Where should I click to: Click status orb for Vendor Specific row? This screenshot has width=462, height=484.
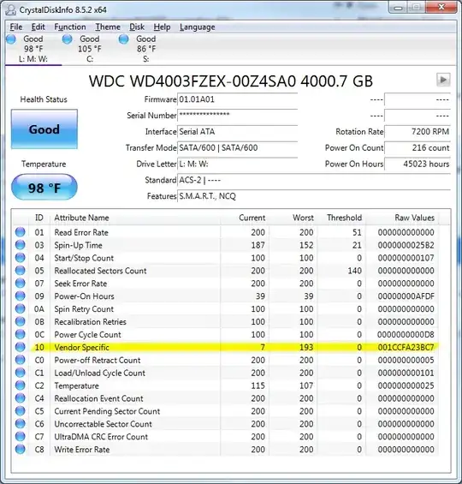tap(21, 347)
